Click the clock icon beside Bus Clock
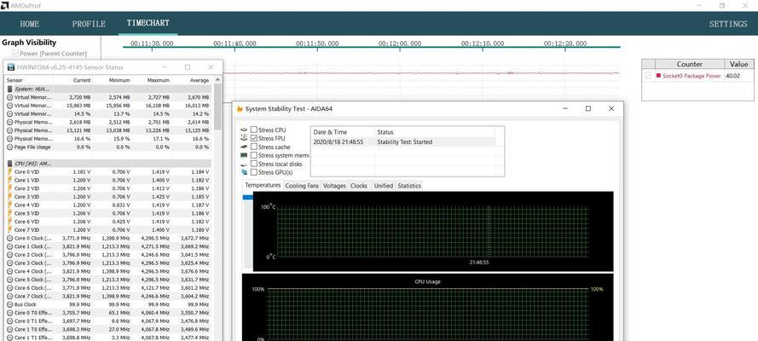This screenshot has width=758, height=341. tap(10, 304)
